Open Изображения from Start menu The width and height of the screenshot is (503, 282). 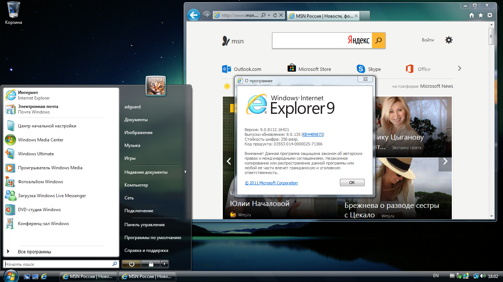point(138,133)
